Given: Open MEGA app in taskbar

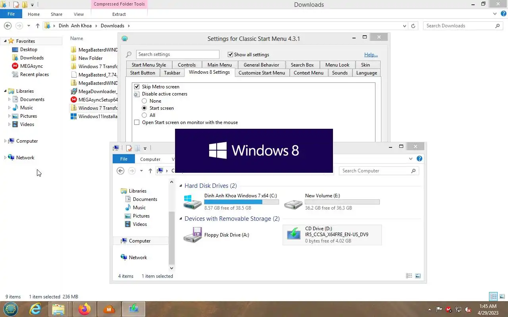Looking at the screenshot, I should [x=109, y=309].
